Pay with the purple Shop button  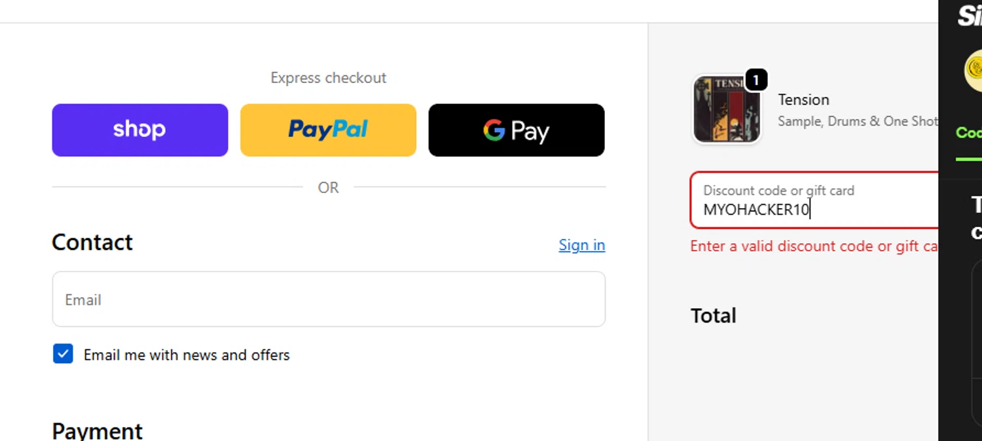click(140, 130)
